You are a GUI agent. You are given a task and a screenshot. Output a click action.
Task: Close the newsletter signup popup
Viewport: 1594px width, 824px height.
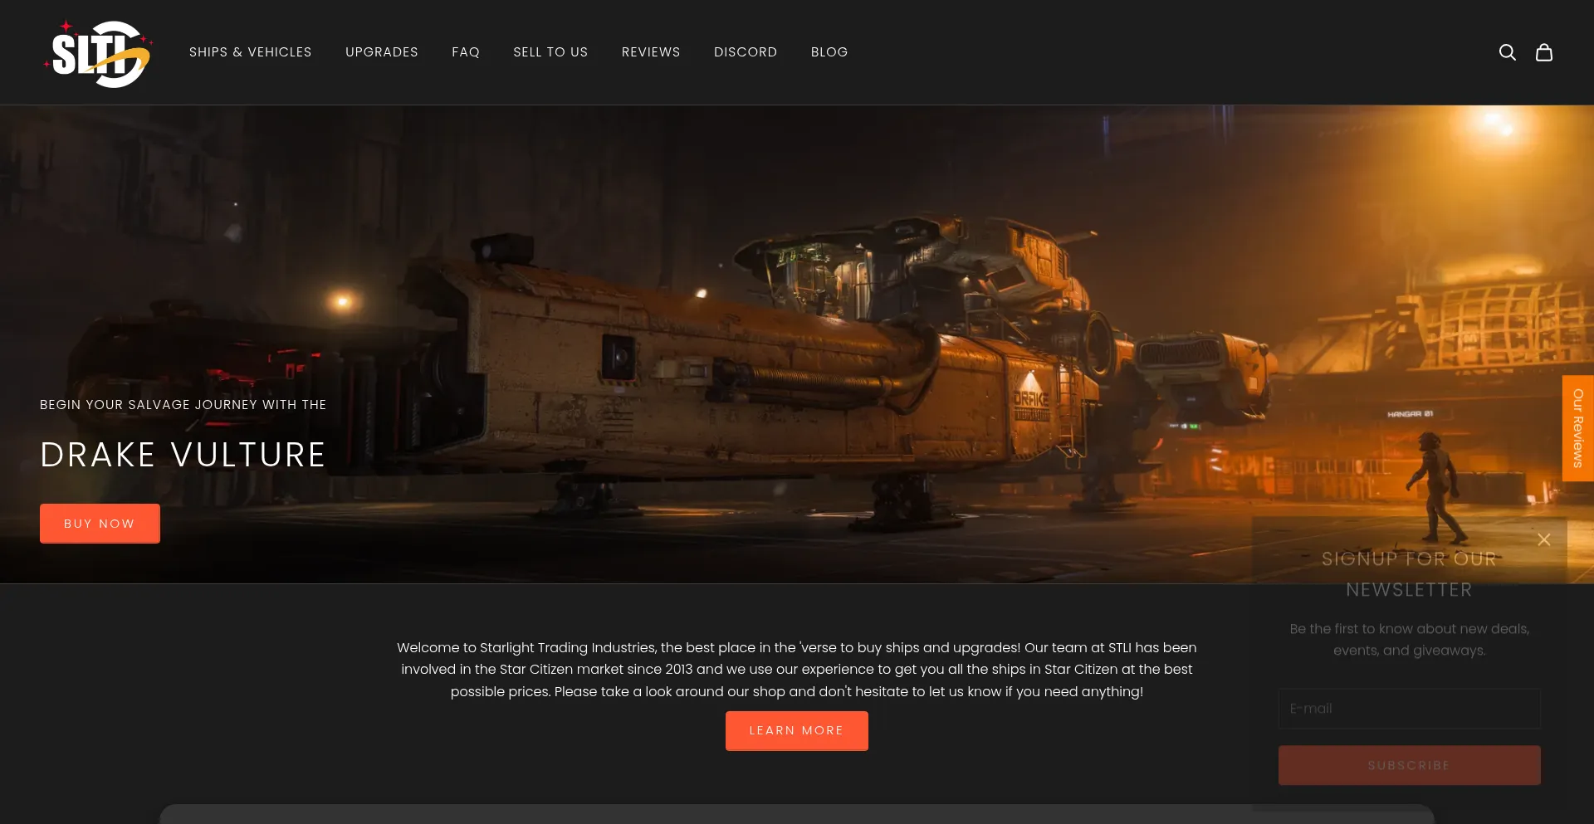[1543, 539]
